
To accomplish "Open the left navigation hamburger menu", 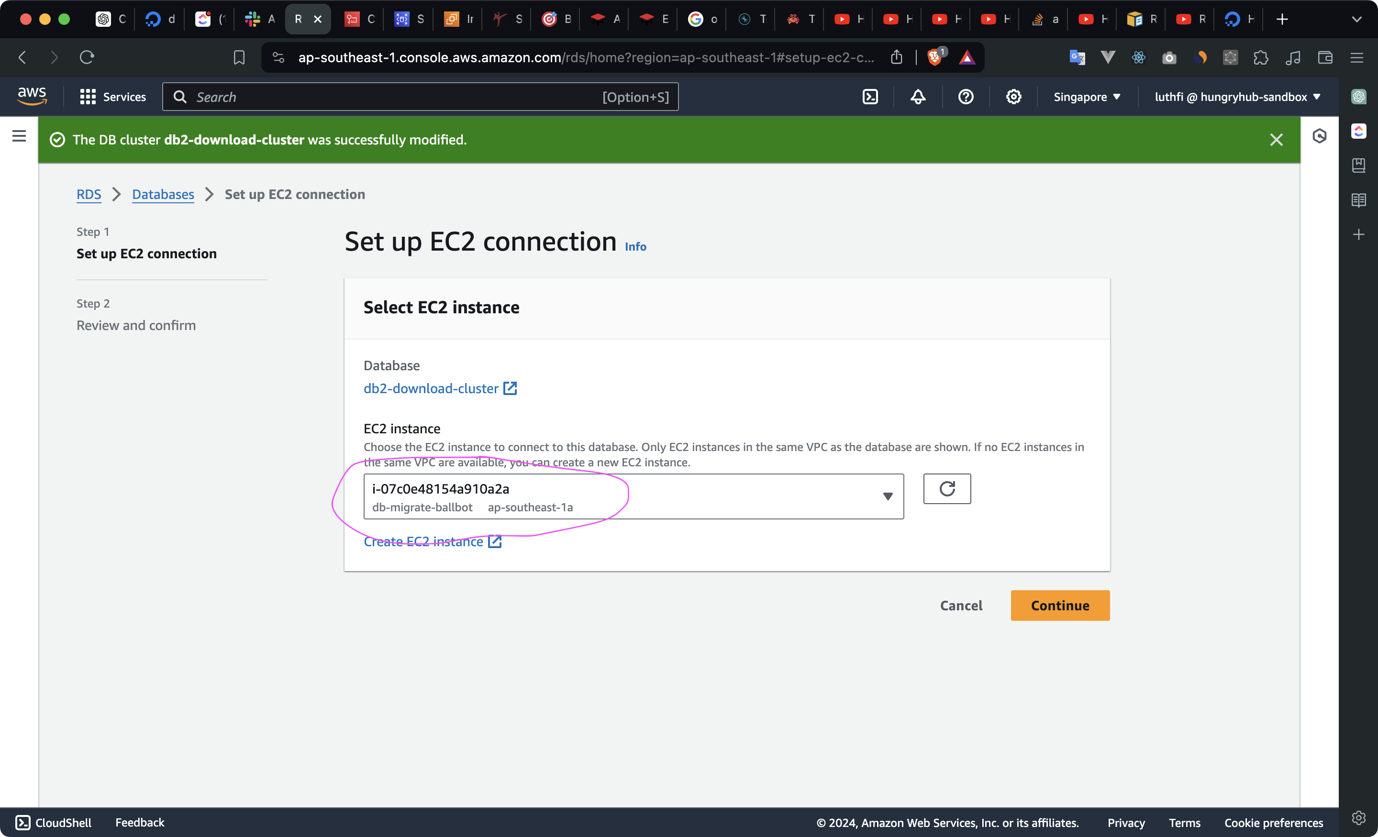I will [x=19, y=136].
